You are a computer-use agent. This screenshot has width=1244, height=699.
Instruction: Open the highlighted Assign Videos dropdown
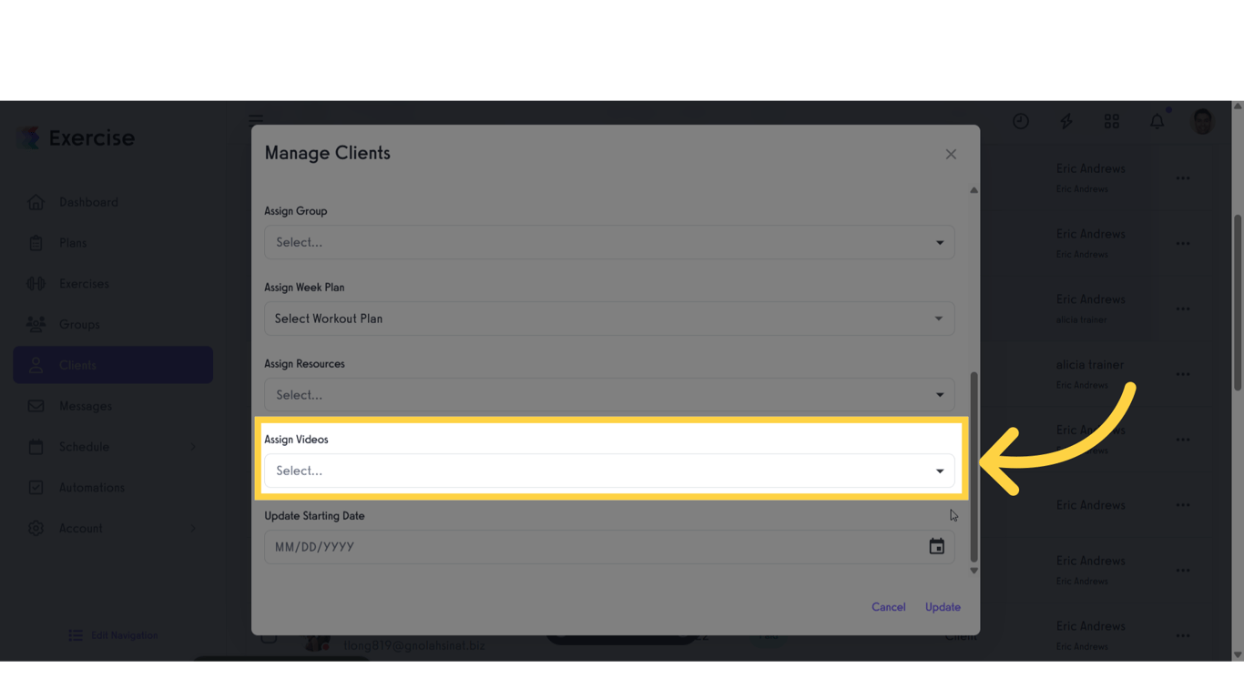608,471
